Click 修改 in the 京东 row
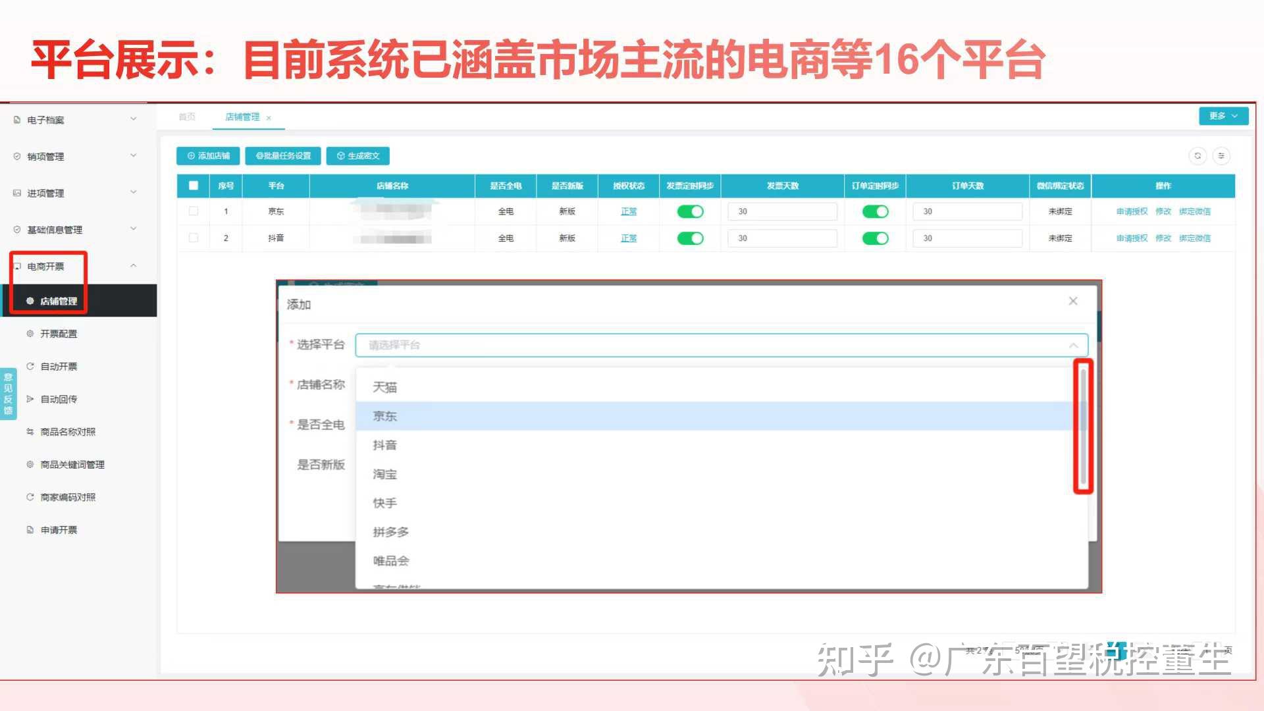The height and width of the screenshot is (711, 1264). pyautogui.click(x=1163, y=211)
